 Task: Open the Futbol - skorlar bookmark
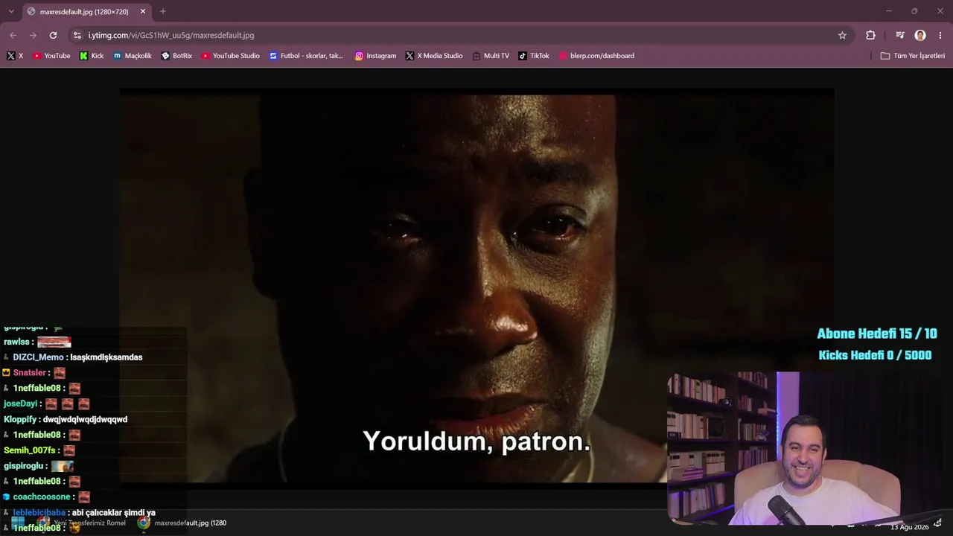coord(306,56)
